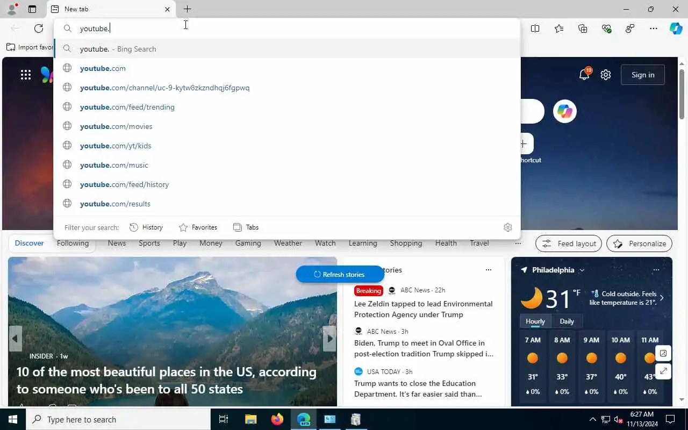Select youtube.com/feed/trending suggestion
This screenshot has width=688, height=430.
click(x=287, y=107)
